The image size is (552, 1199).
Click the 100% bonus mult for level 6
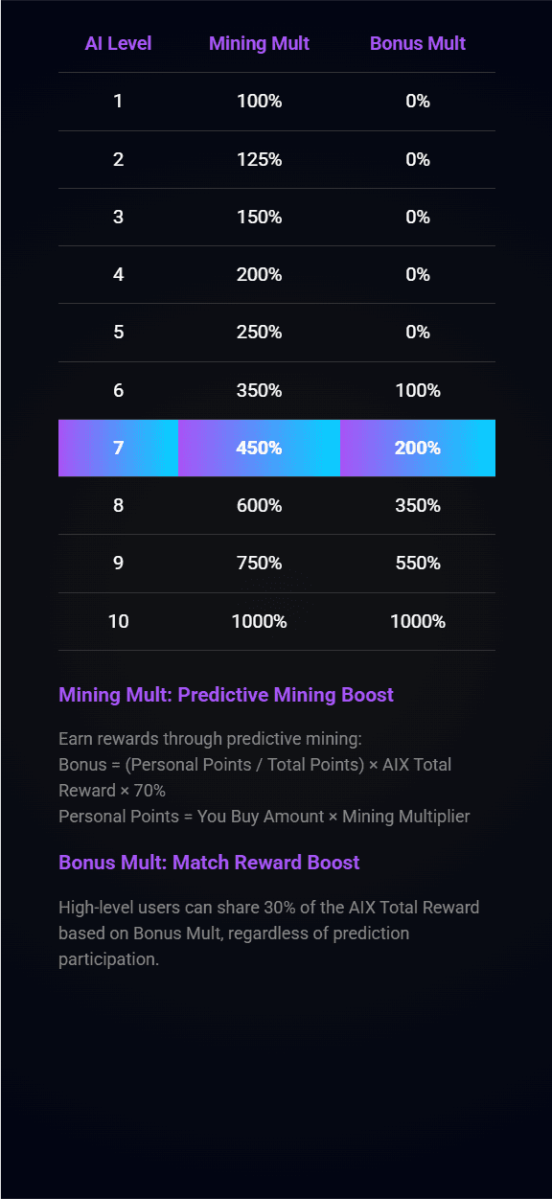tap(418, 390)
